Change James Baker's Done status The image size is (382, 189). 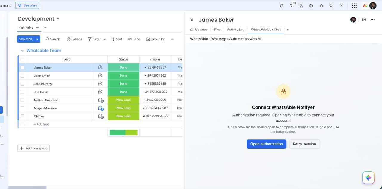124,67
